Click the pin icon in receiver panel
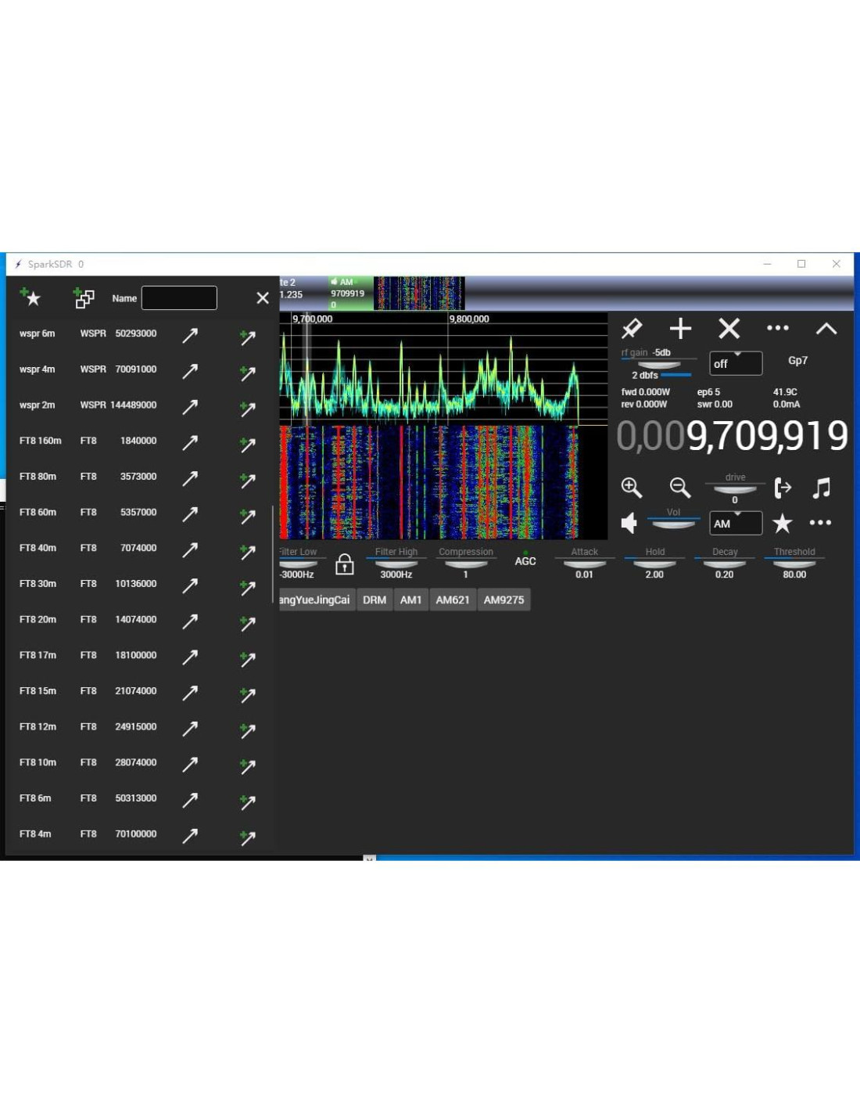The image size is (860, 1113). pyautogui.click(x=631, y=329)
